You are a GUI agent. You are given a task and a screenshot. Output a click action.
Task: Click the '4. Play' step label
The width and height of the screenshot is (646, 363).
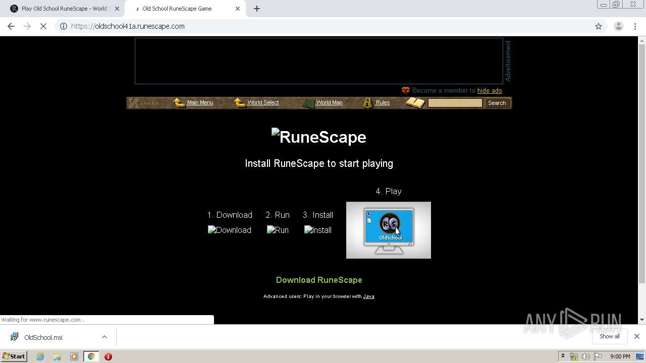point(389,191)
